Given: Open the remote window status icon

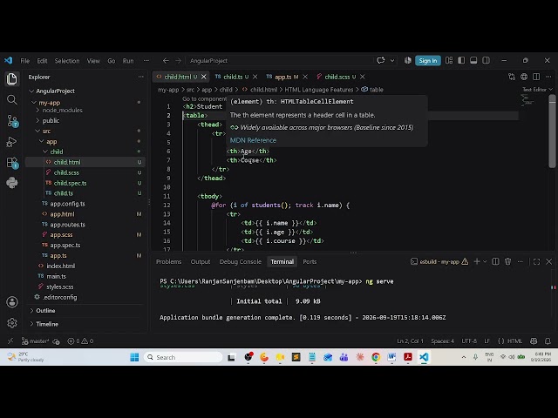Looking at the screenshot, I should pyautogui.click(x=10, y=341).
